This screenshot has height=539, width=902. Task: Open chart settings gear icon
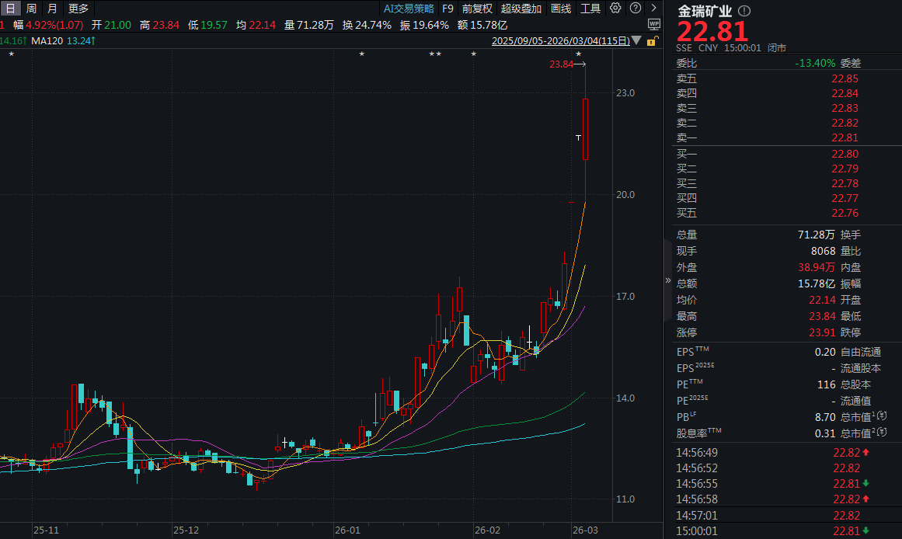pos(615,9)
